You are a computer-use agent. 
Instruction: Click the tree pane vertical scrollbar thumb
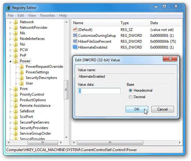click(x=66, y=90)
